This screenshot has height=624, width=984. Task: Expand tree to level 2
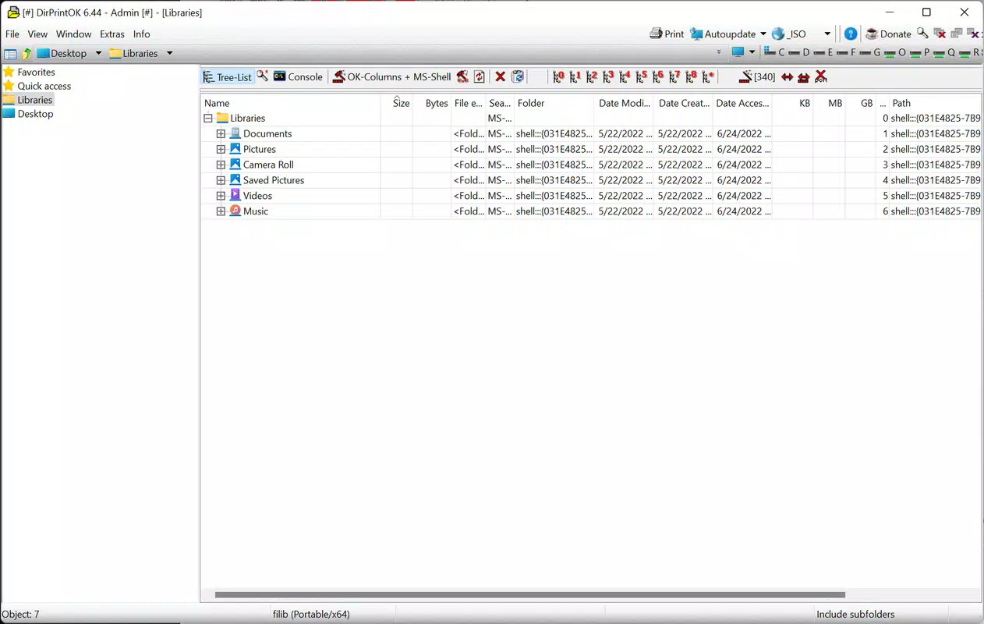[592, 76]
